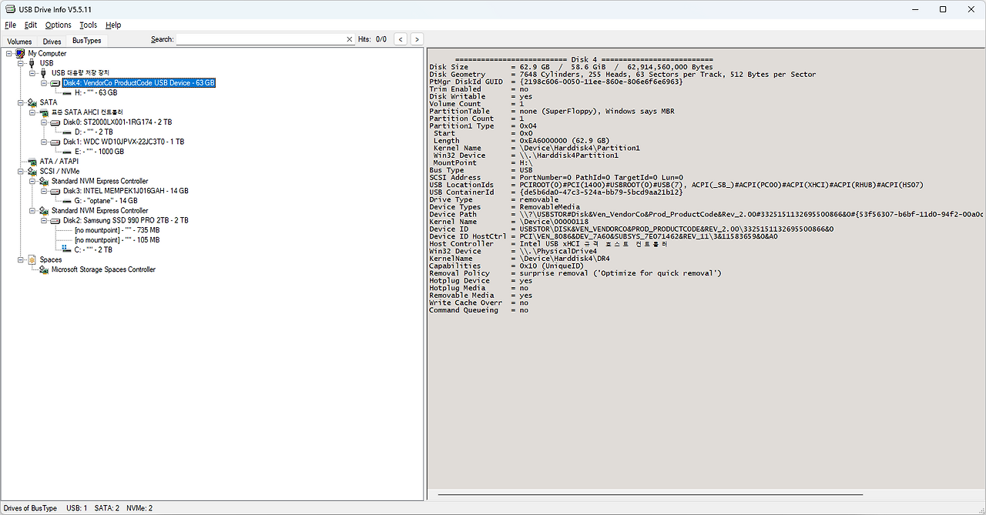Click the USB: 1 status bar entry

(x=77, y=508)
